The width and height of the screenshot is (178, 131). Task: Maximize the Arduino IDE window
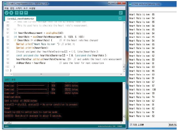pos(115,3)
